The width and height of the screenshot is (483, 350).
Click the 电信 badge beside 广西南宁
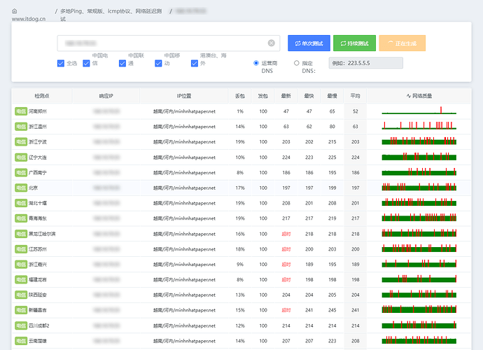21,172
